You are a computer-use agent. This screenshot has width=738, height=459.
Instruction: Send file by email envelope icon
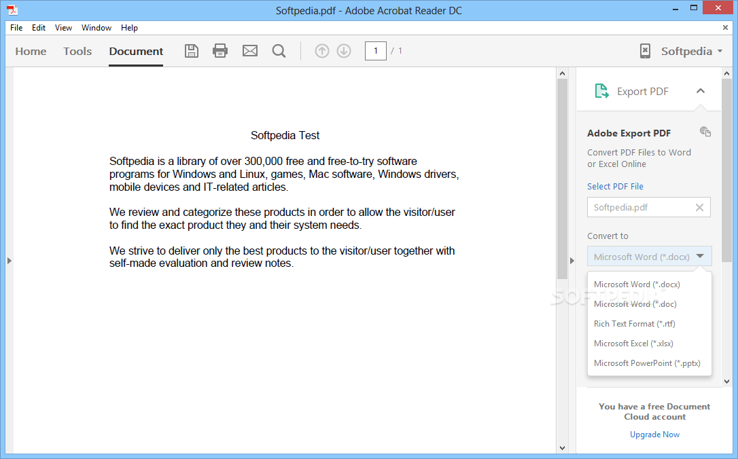[250, 51]
